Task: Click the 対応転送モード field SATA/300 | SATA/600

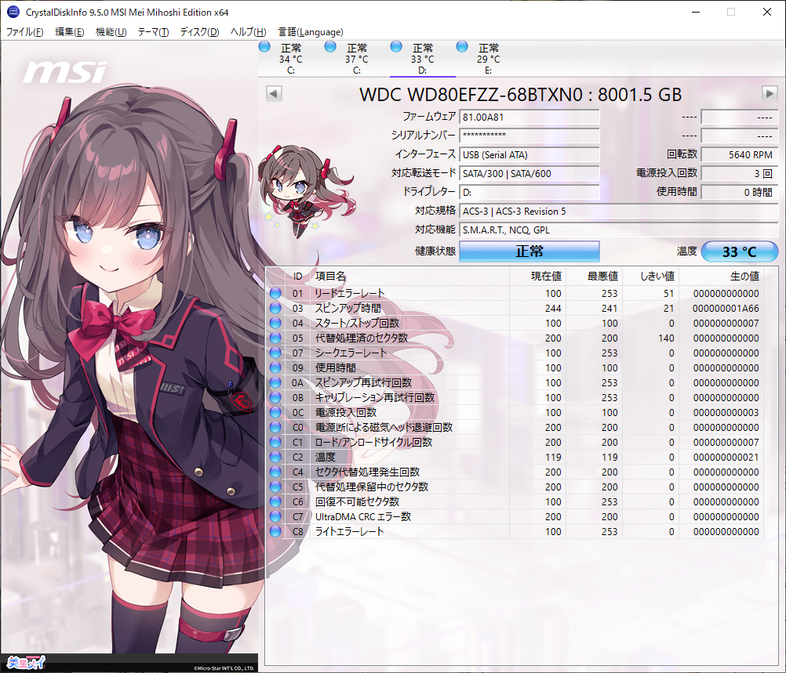Action: click(x=529, y=173)
